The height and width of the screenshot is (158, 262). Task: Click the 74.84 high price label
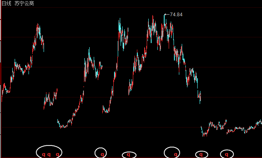176,15
